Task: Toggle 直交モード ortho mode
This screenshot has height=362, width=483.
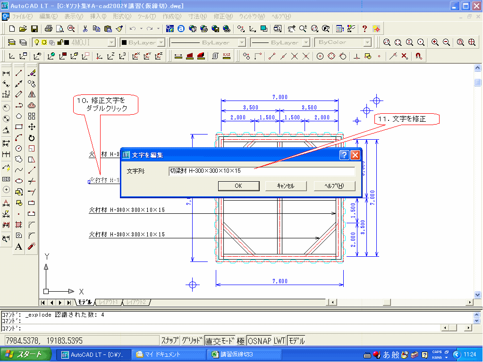Action: pyautogui.click(x=220, y=340)
